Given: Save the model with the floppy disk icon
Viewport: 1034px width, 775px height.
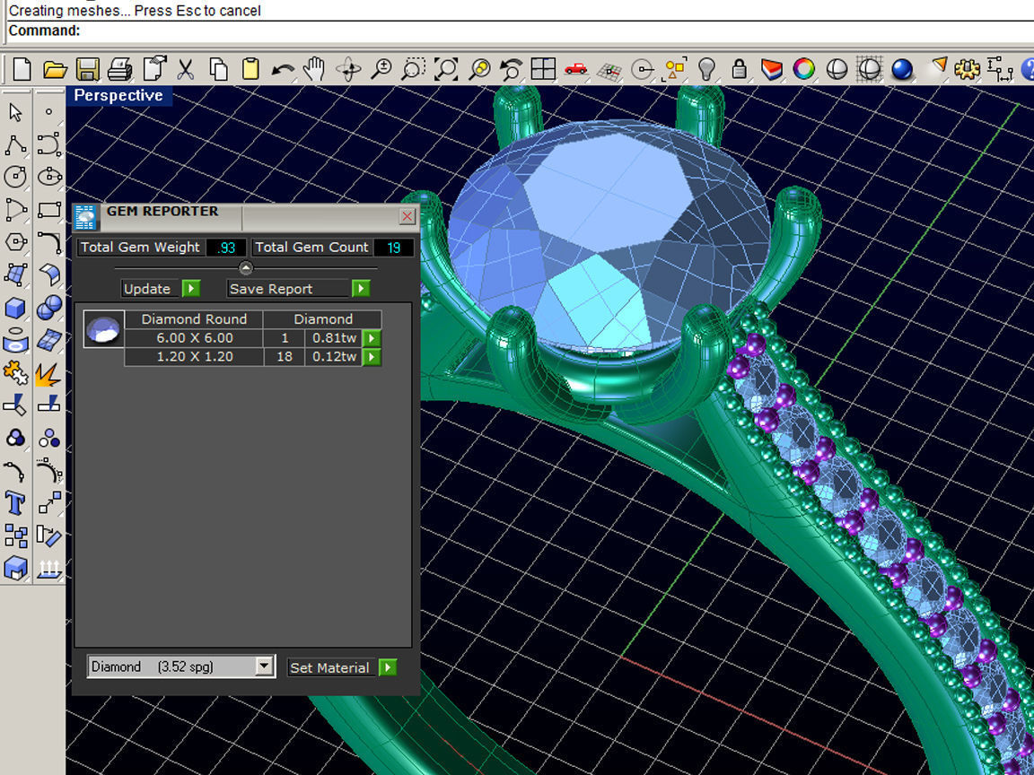Looking at the screenshot, I should point(87,68).
